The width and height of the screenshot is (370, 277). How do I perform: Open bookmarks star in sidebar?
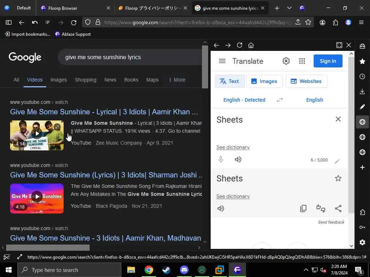click(x=362, y=61)
